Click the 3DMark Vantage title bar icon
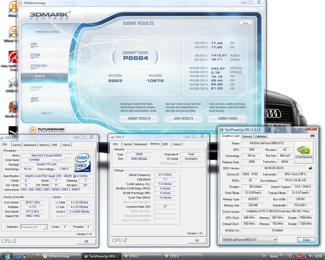 [x=21, y=3]
